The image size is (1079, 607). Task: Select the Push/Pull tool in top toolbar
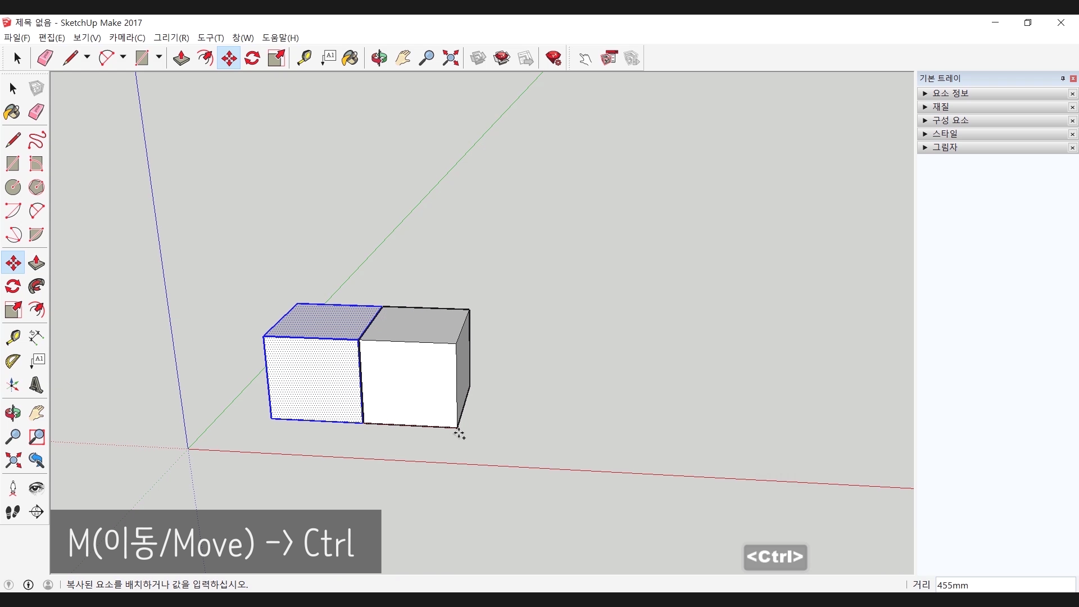(181, 58)
